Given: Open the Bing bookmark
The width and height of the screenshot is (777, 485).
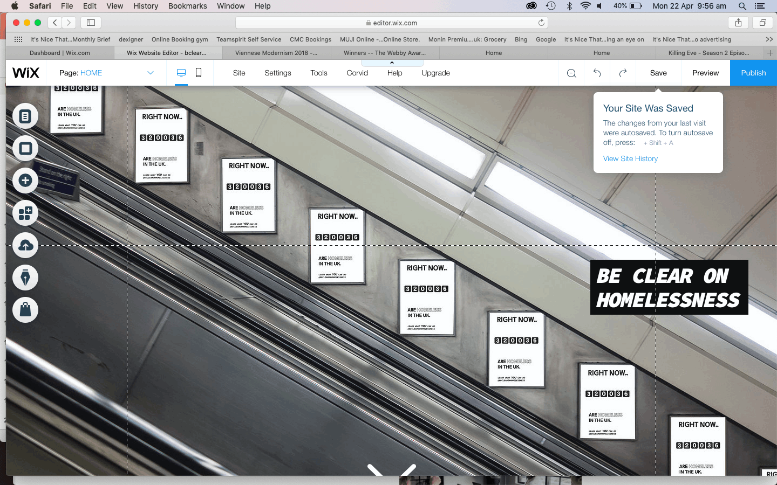Looking at the screenshot, I should [x=521, y=39].
